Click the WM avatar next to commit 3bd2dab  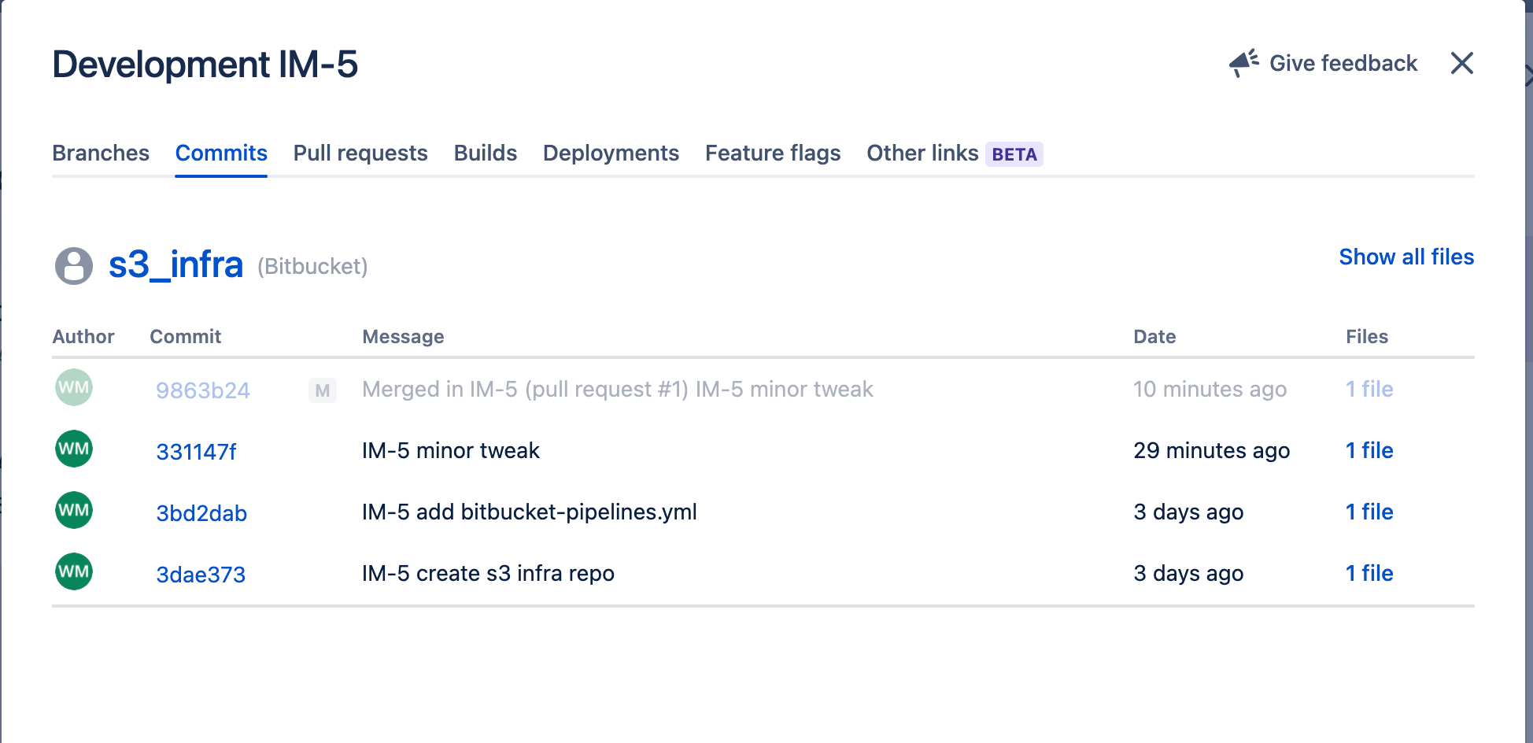73,511
